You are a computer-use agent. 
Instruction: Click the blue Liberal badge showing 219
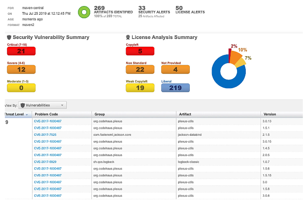click(176, 88)
